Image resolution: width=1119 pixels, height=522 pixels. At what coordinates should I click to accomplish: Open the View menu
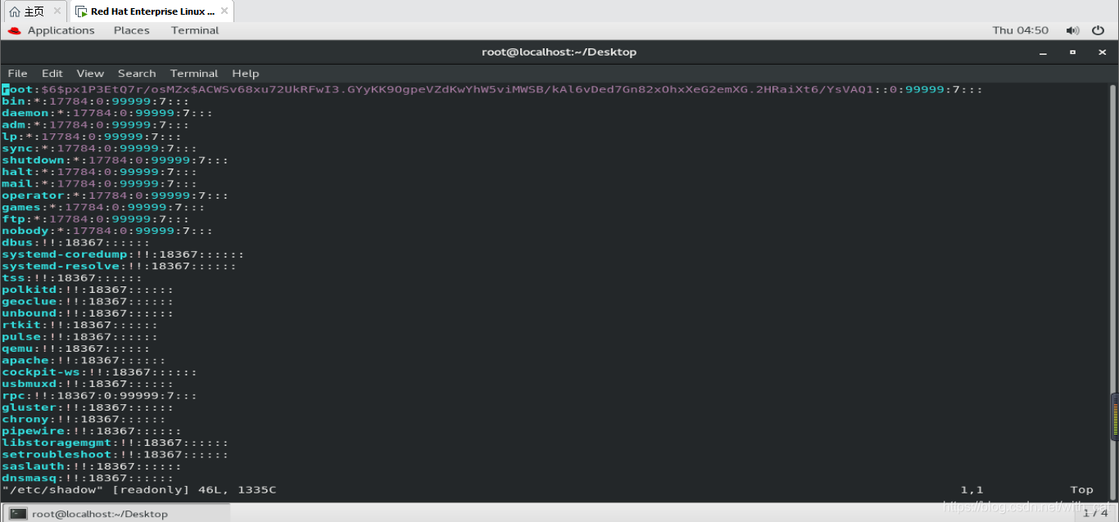[x=90, y=73]
